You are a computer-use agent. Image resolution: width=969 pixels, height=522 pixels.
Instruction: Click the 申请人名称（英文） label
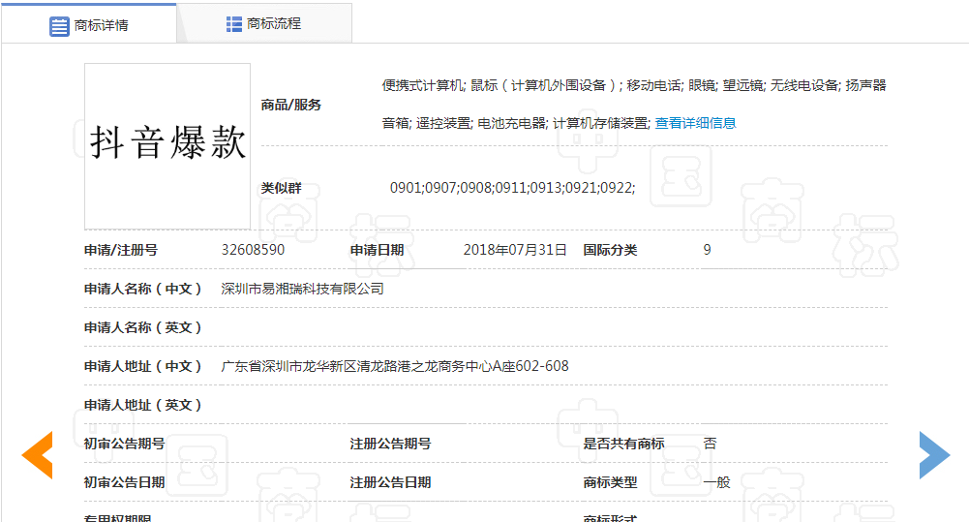(x=143, y=327)
